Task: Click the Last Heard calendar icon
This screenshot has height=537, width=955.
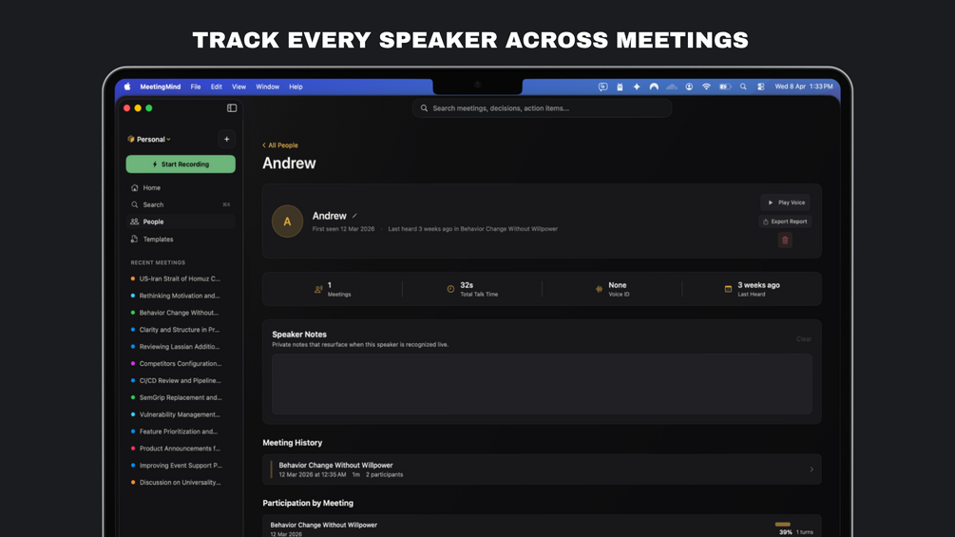Action: [728, 289]
